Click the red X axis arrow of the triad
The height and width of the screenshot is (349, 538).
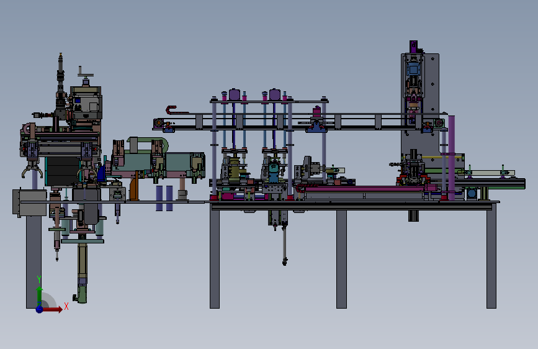(52, 309)
